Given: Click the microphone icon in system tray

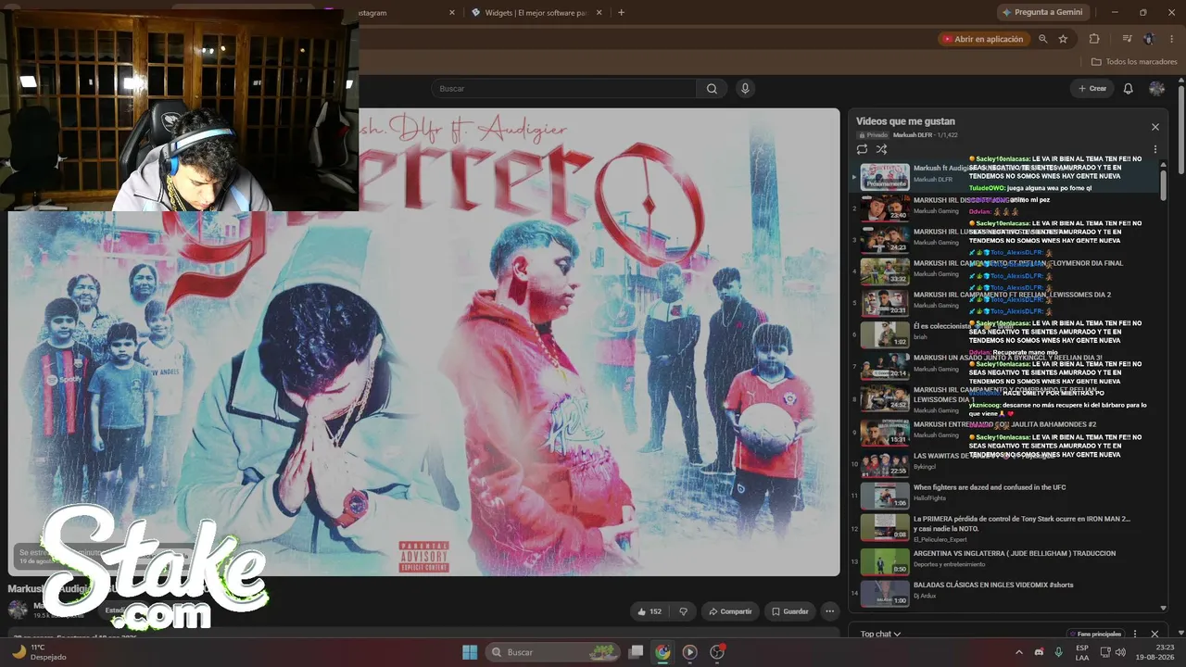Looking at the screenshot, I should click(x=1058, y=652).
